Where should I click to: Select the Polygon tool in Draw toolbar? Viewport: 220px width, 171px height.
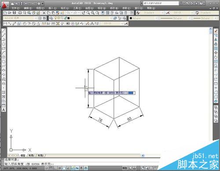click(4, 44)
